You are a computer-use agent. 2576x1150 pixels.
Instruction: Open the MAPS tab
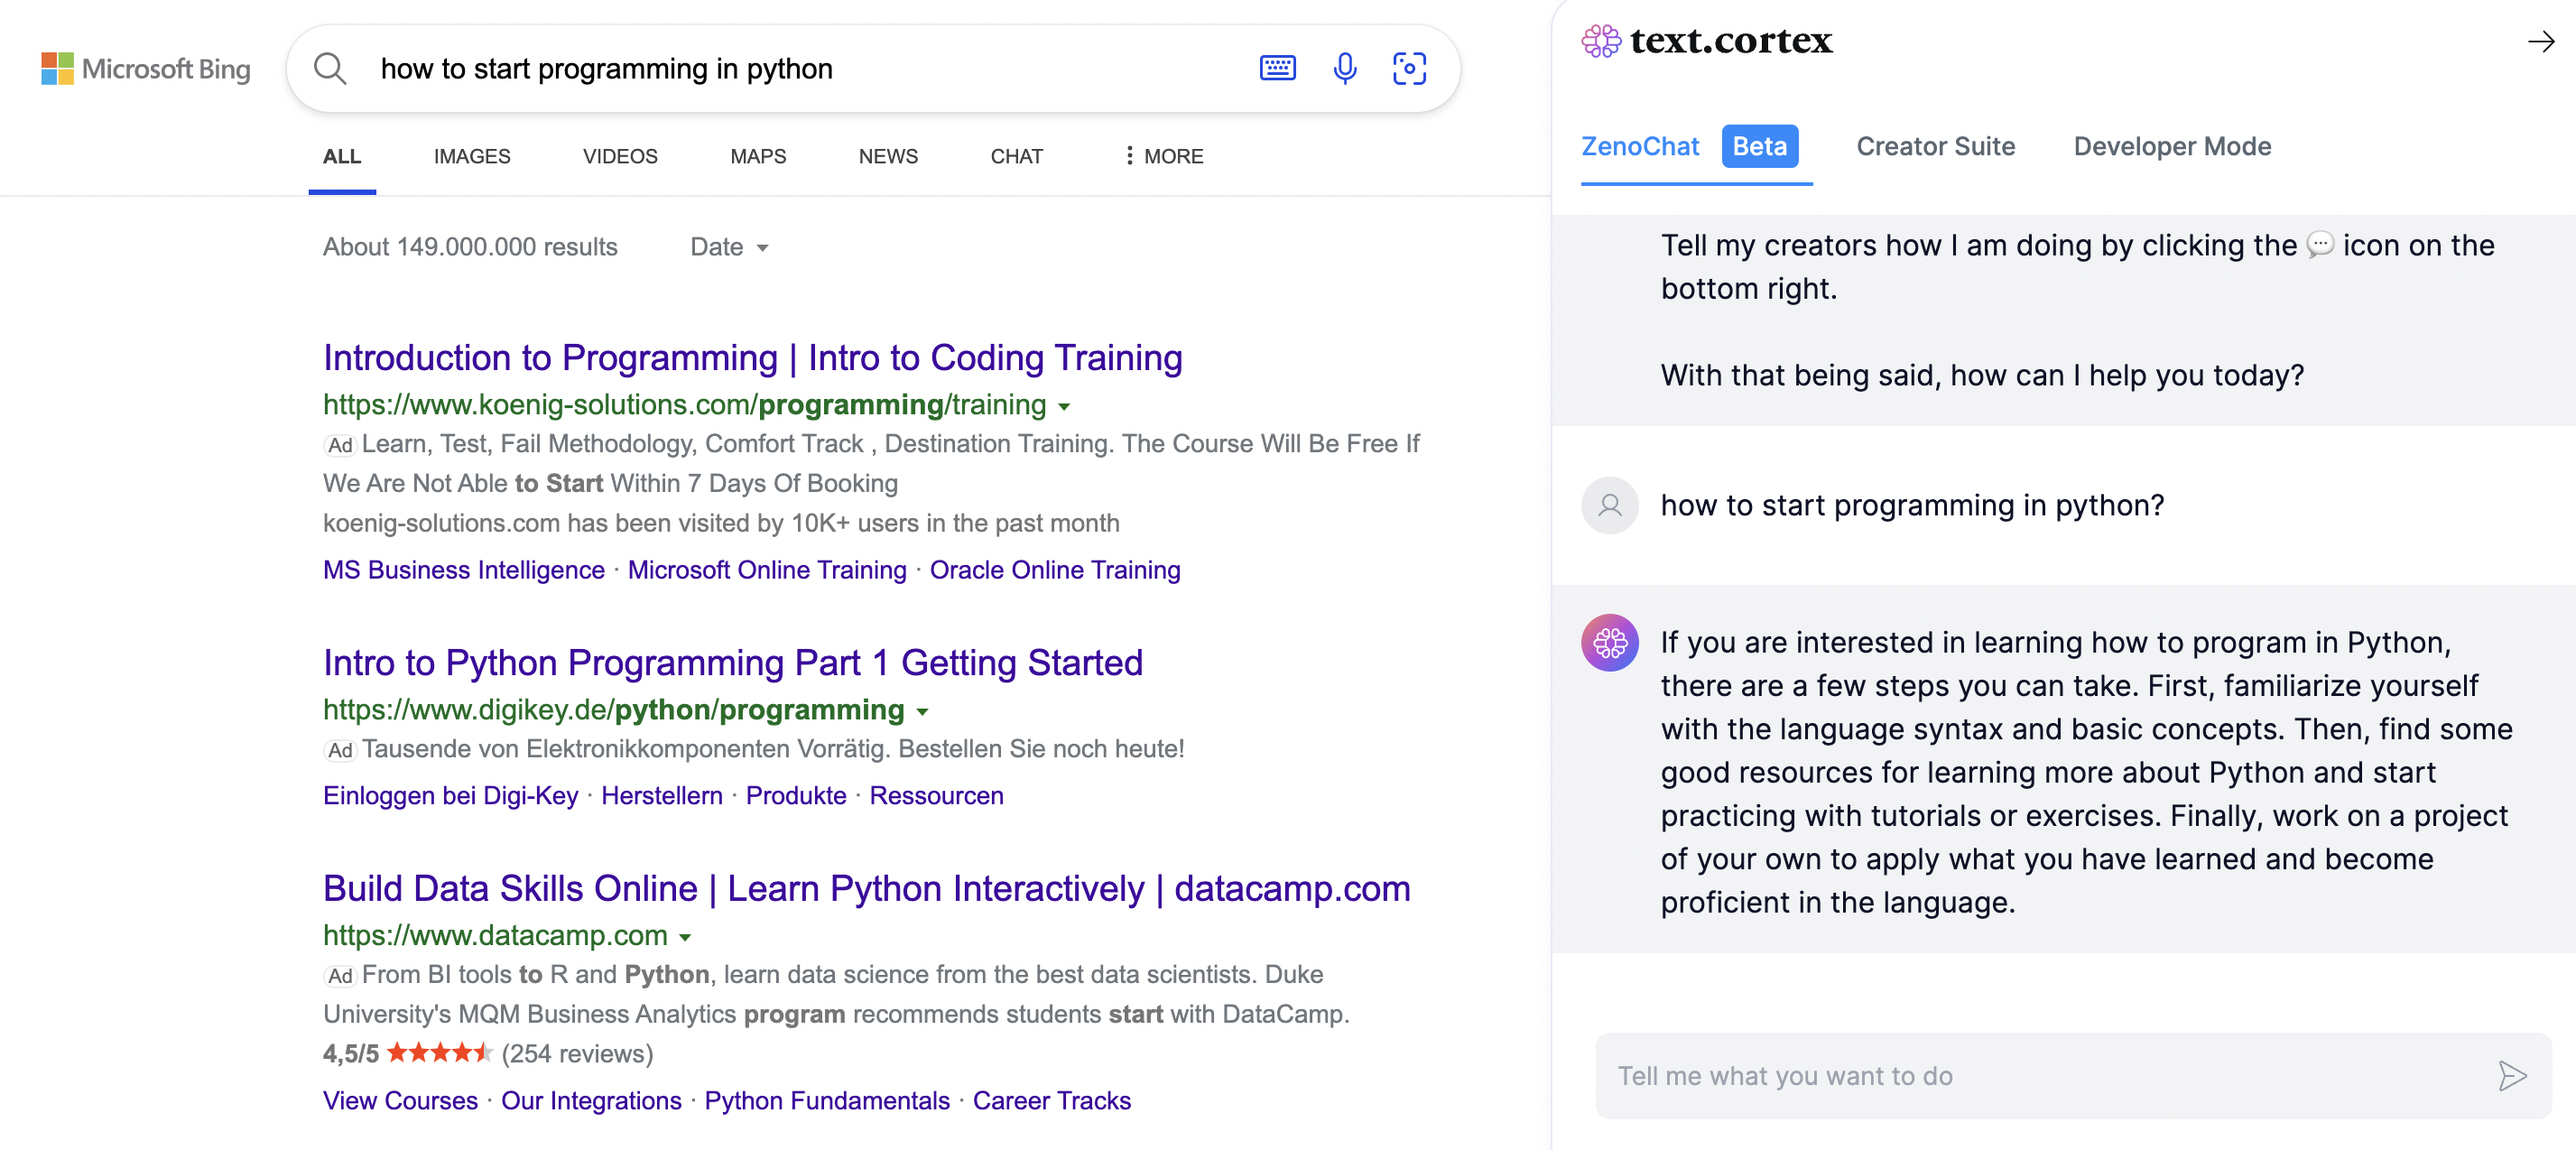point(758,156)
